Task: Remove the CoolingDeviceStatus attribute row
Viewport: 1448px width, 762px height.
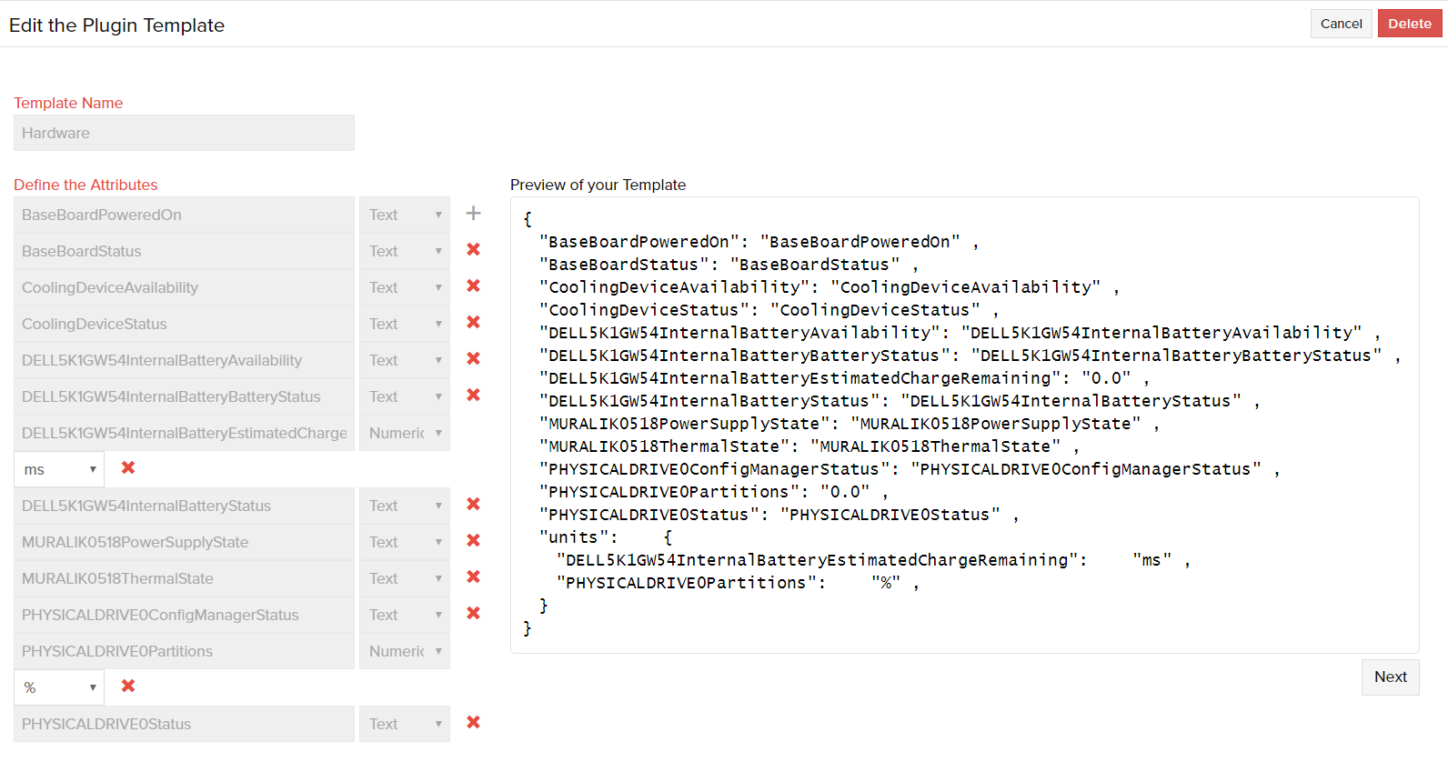Action: (473, 323)
